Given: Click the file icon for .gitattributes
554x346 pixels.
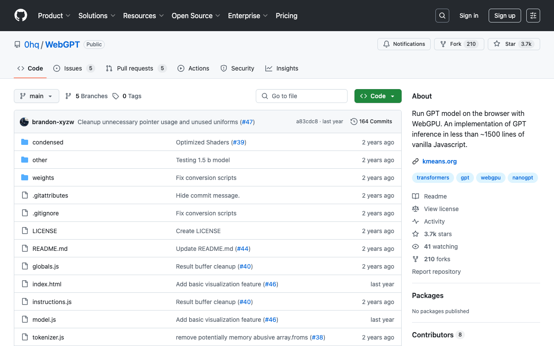Looking at the screenshot, I should click(x=25, y=195).
